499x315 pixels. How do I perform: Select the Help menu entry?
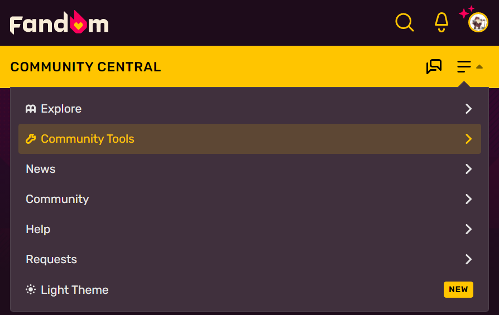coord(249,229)
